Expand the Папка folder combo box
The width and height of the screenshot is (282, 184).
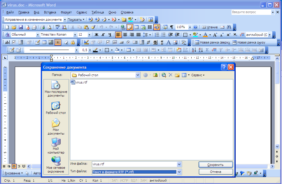coord(138,75)
